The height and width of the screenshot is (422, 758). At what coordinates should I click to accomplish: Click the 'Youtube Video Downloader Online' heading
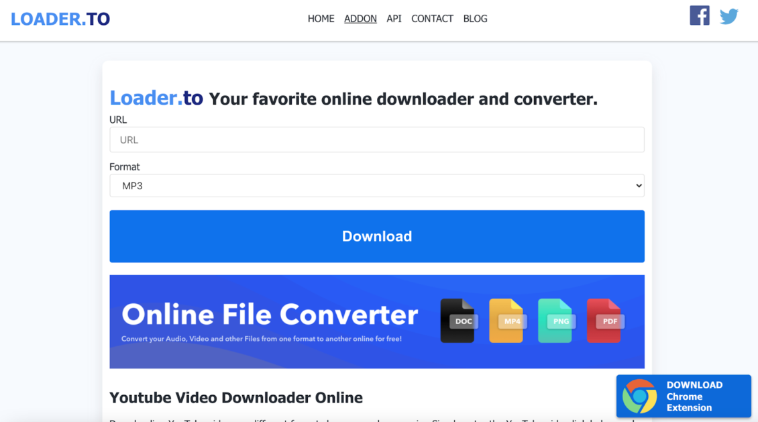tap(236, 397)
